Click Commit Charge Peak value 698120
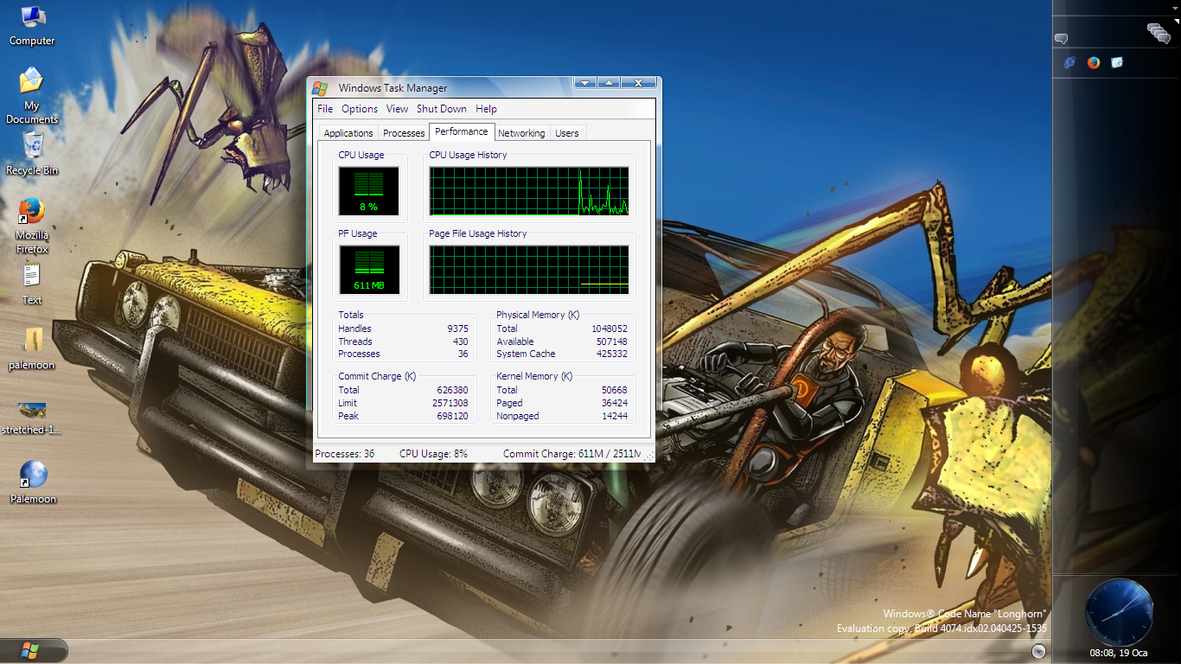This screenshot has width=1181, height=664. coord(452,416)
